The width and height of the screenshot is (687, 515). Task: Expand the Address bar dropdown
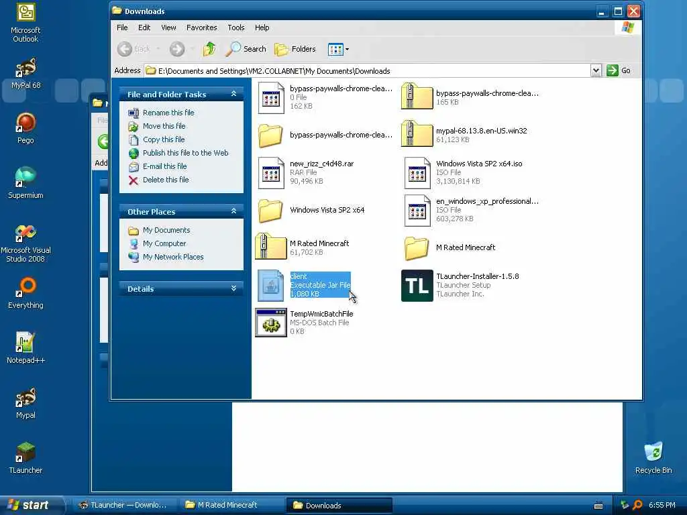click(x=596, y=70)
